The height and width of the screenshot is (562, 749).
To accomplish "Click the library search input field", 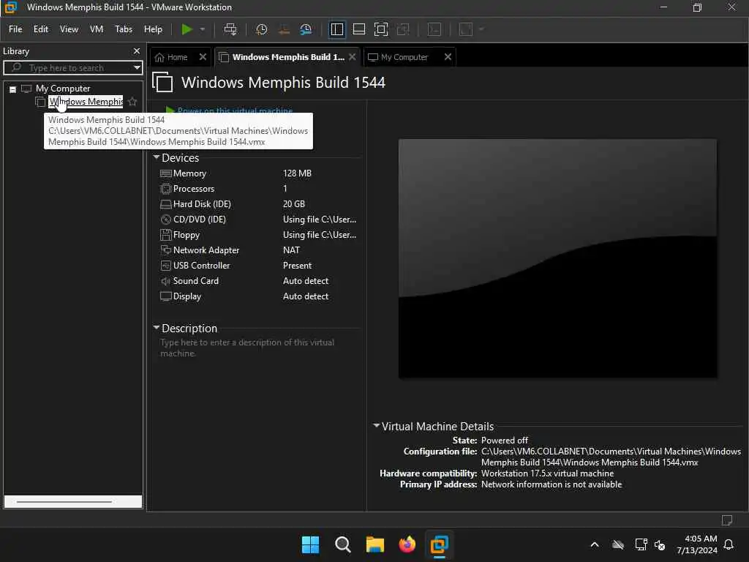I will point(72,68).
